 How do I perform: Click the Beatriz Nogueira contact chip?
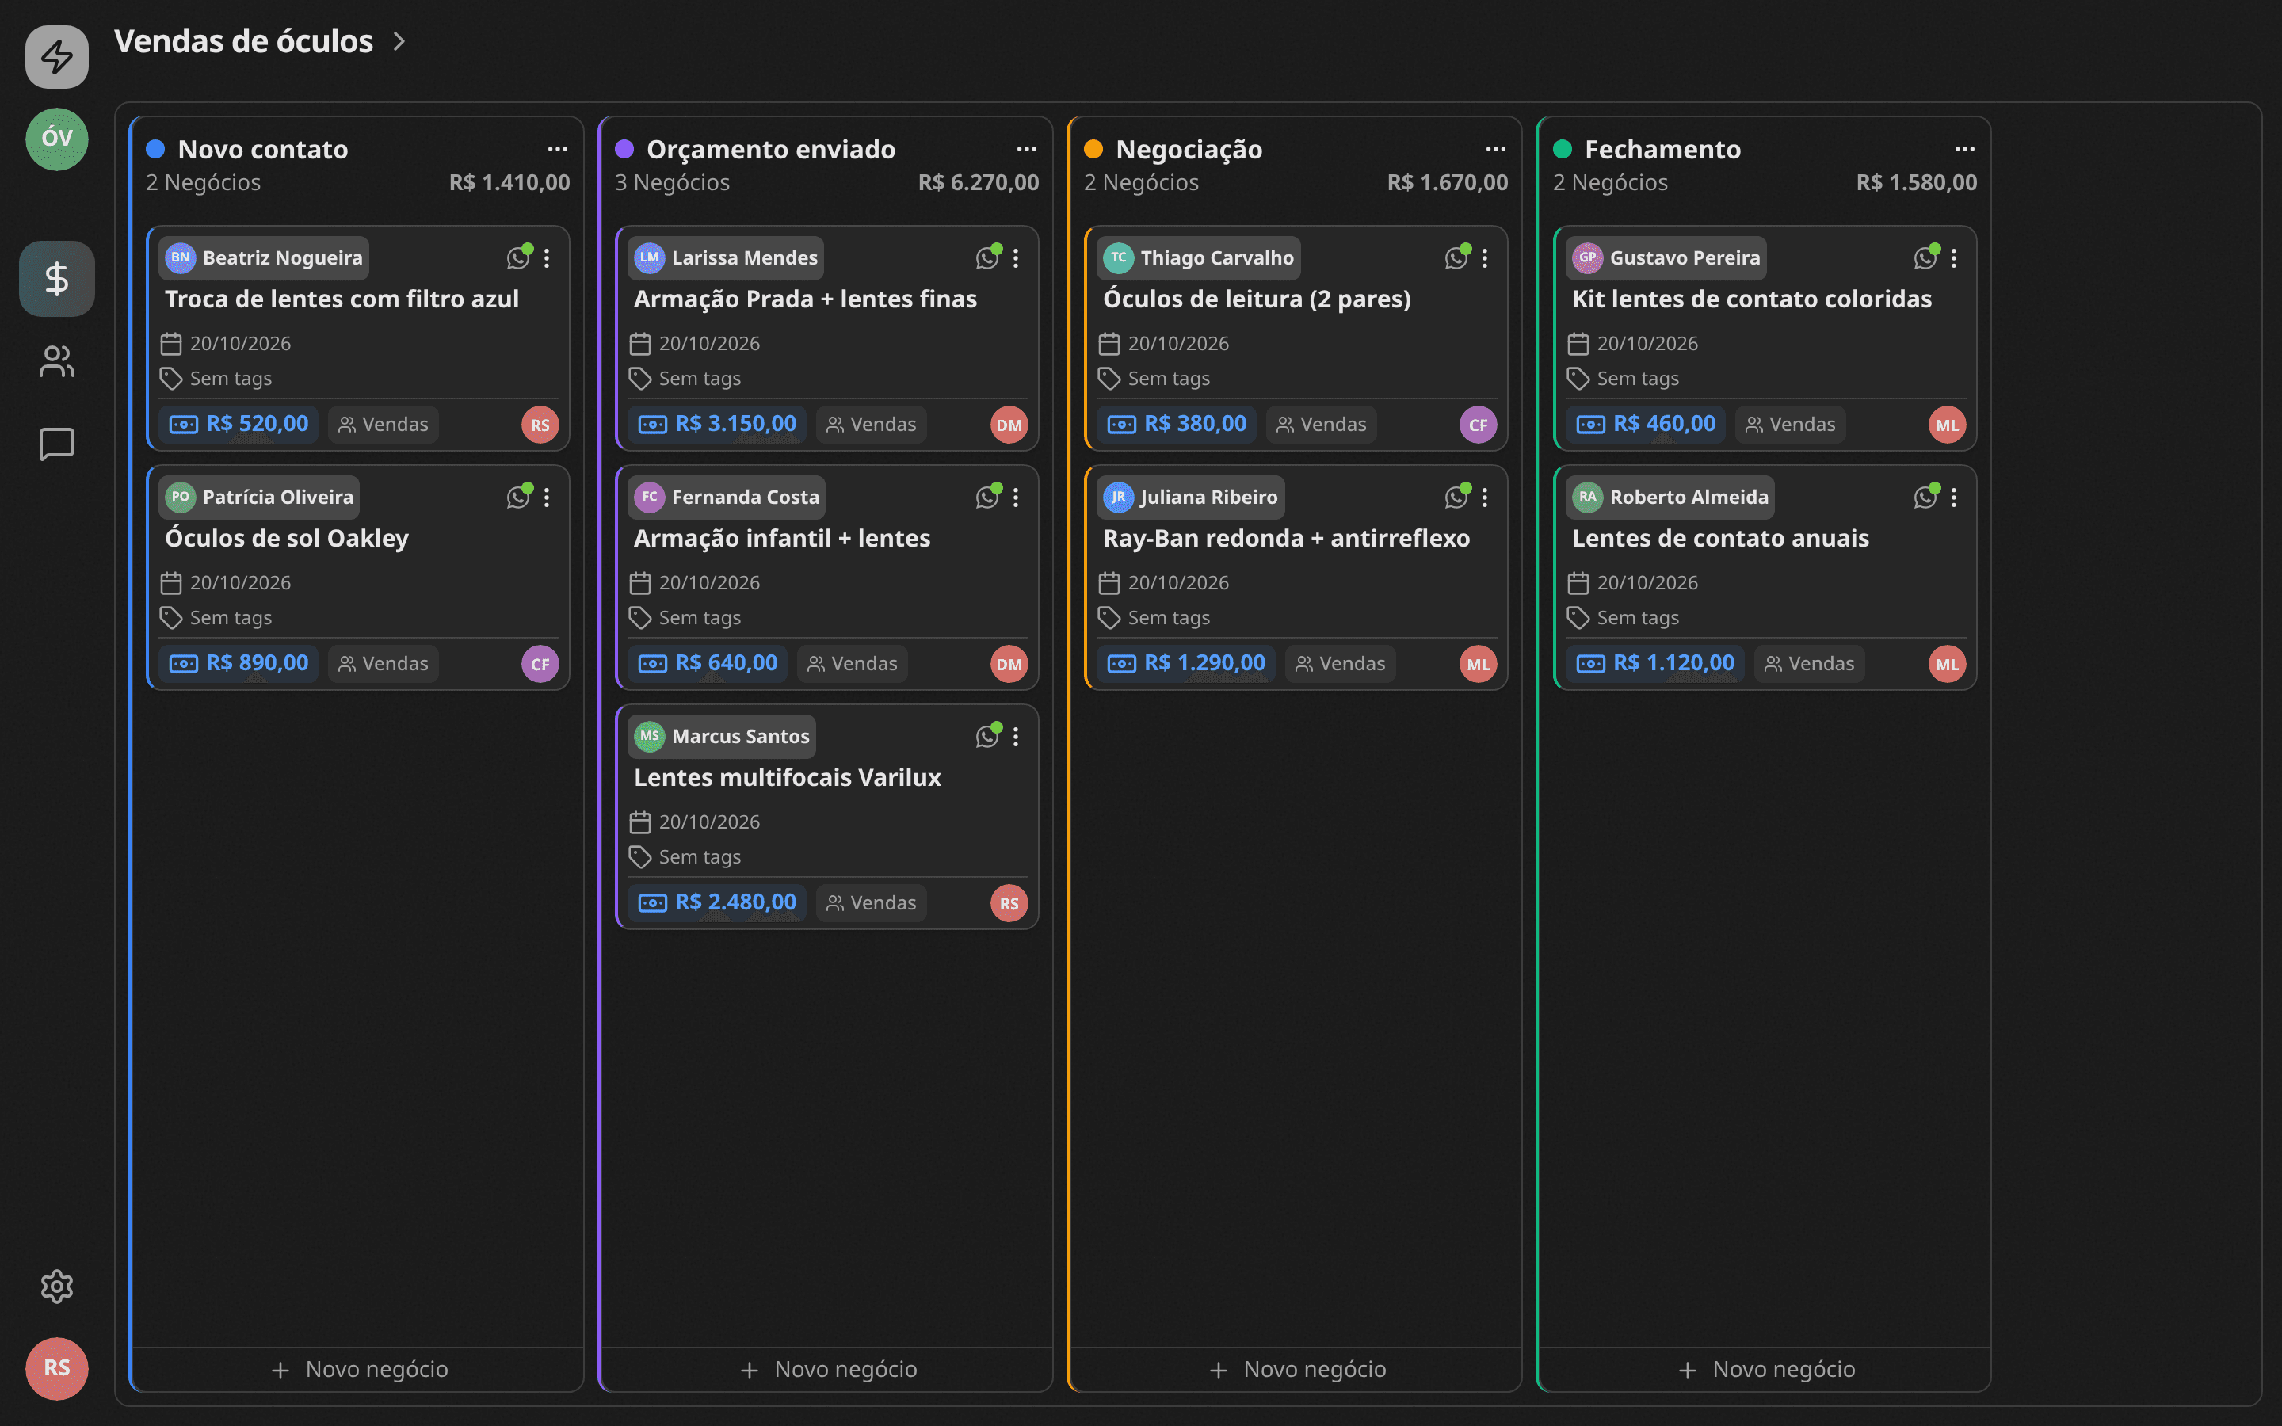pyautogui.click(x=263, y=257)
